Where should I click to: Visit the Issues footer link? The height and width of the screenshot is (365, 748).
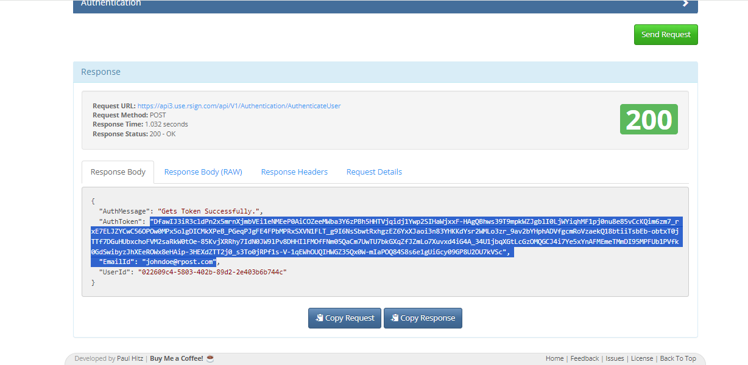click(615, 359)
